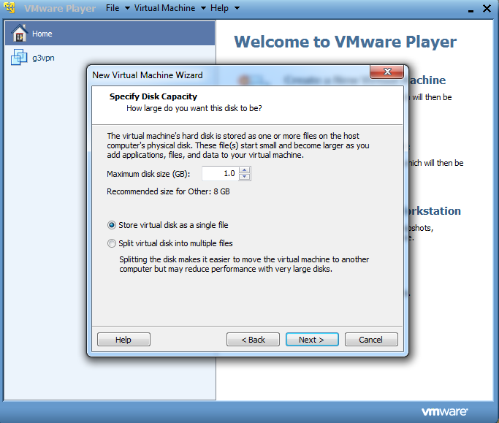This screenshot has height=423, width=499.
Task: Click the wizard Help button
Action: (123, 340)
